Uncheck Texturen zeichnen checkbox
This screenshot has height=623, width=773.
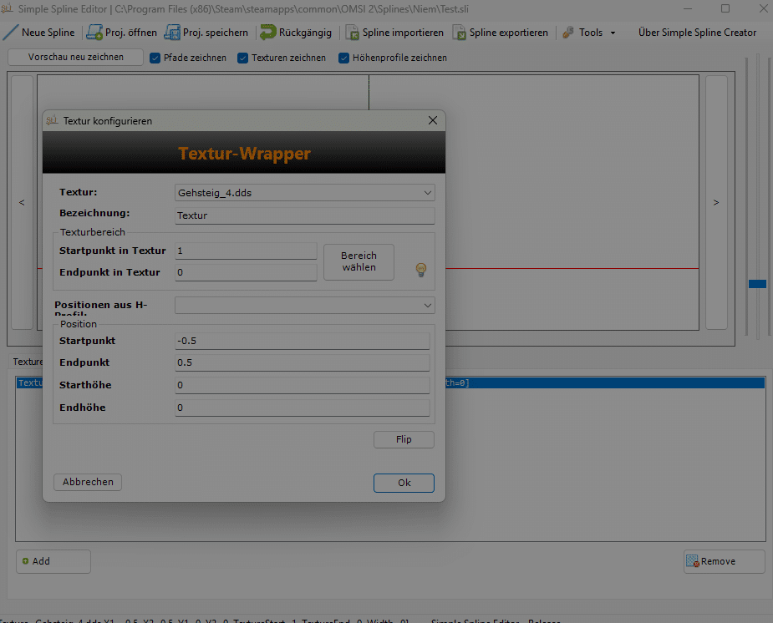click(243, 58)
